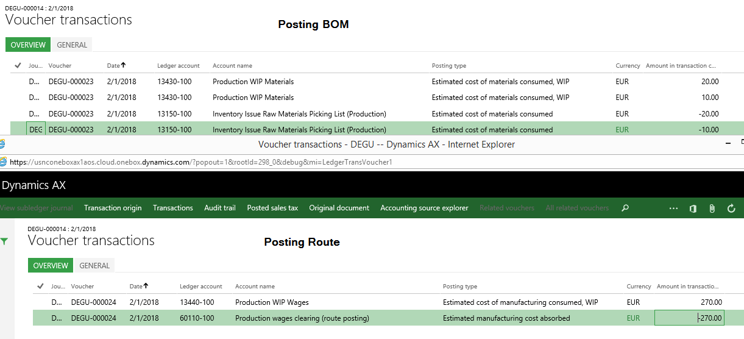
Task: Click the -270.00 amount field
Action: tap(689, 318)
